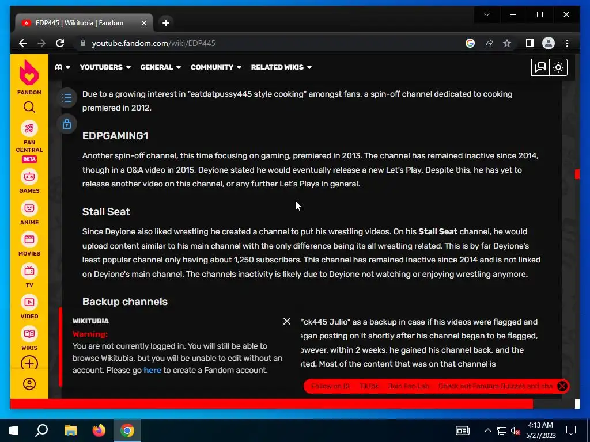Open Windows taskbar search
This screenshot has width=590, height=442.
41,430
